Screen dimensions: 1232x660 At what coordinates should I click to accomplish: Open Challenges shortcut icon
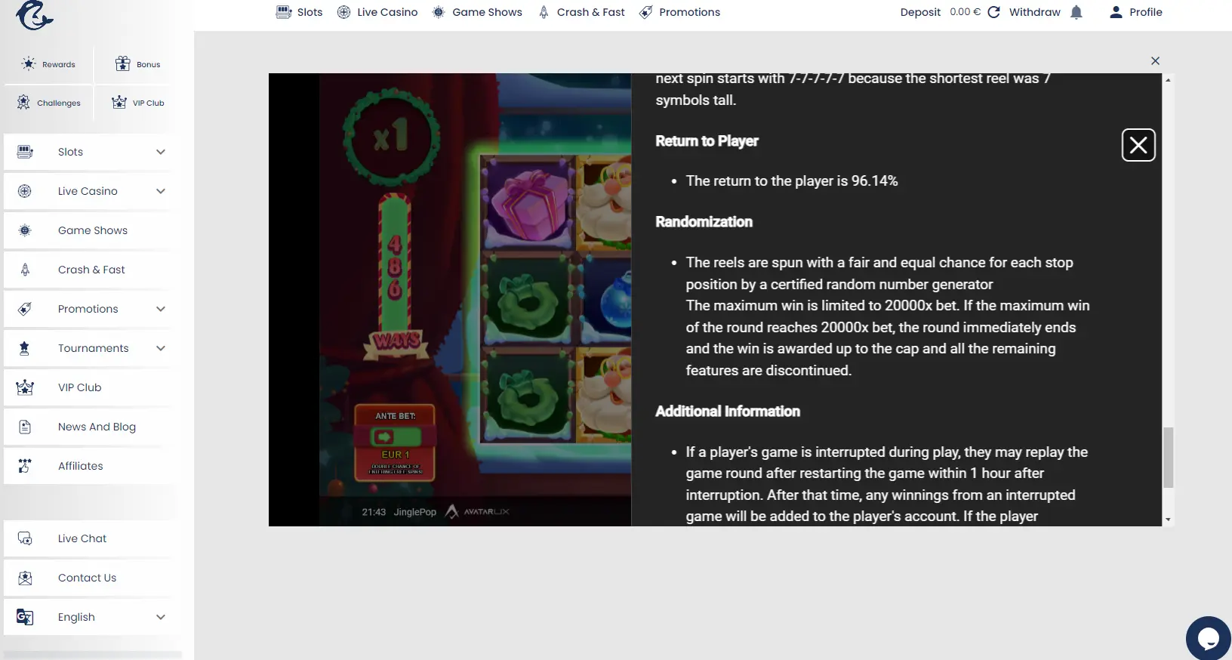point(23,102)
